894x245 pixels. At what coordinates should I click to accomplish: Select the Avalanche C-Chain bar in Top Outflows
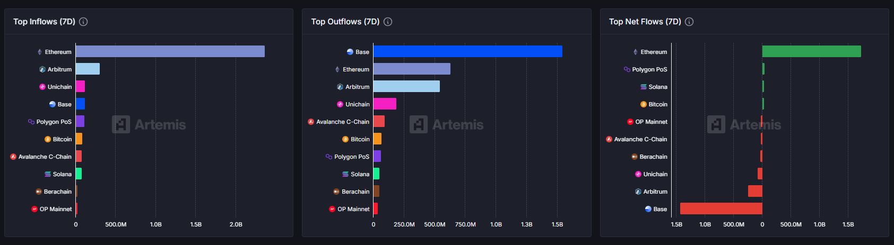pyautogui.click(x=379, y=121)
